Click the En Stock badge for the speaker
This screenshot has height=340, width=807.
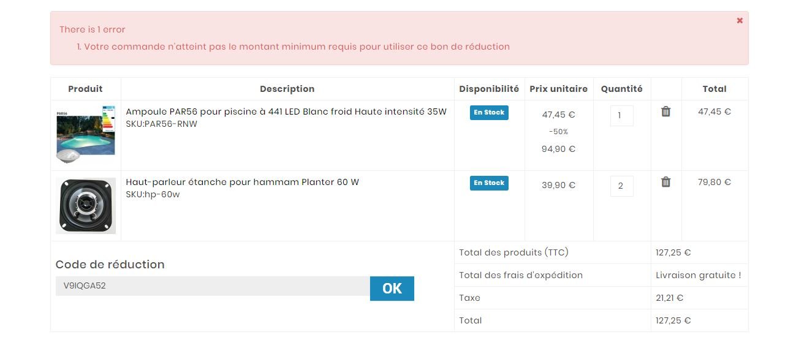pos(489,183)
